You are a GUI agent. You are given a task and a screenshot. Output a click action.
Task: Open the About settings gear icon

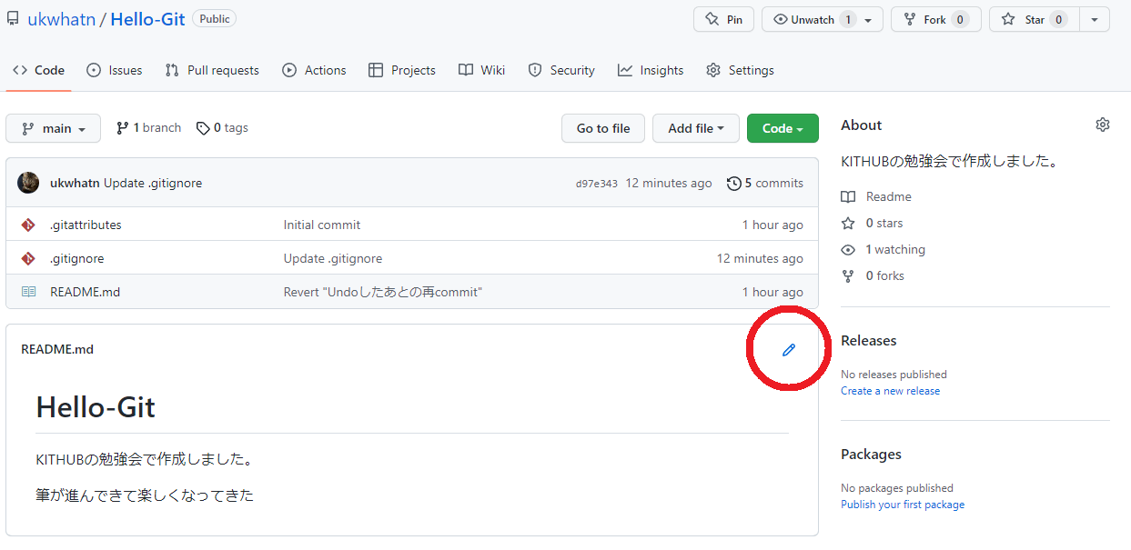point(1102,124)
